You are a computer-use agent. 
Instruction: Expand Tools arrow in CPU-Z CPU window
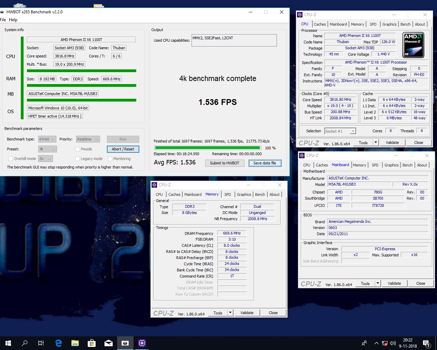click(376, 143)
